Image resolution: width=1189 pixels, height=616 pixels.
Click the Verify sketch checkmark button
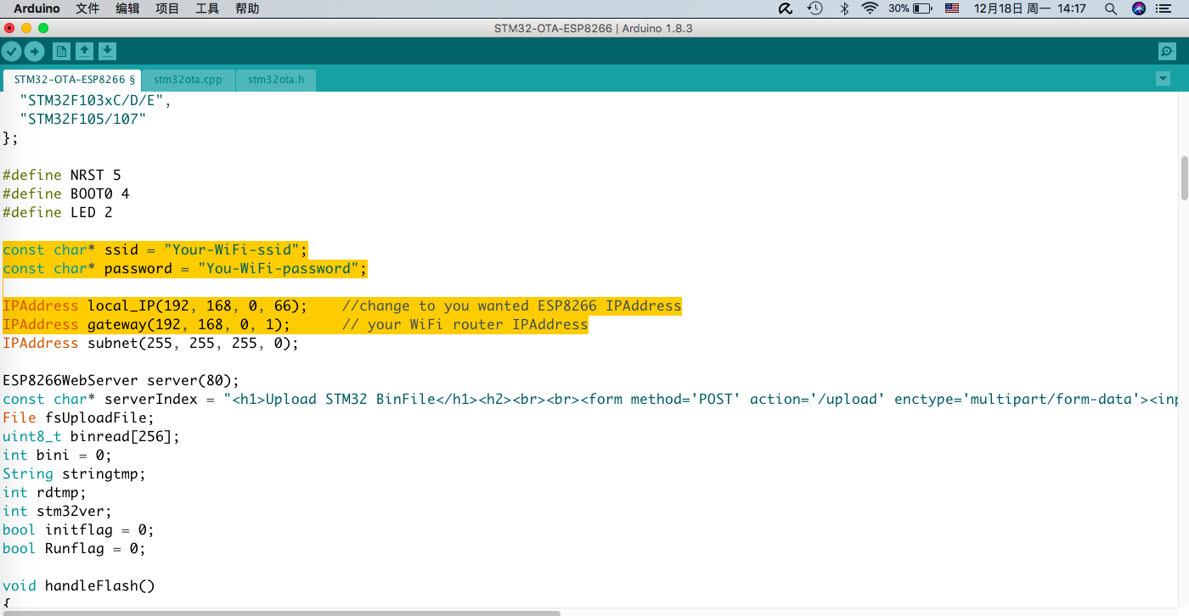pos(11,52)
